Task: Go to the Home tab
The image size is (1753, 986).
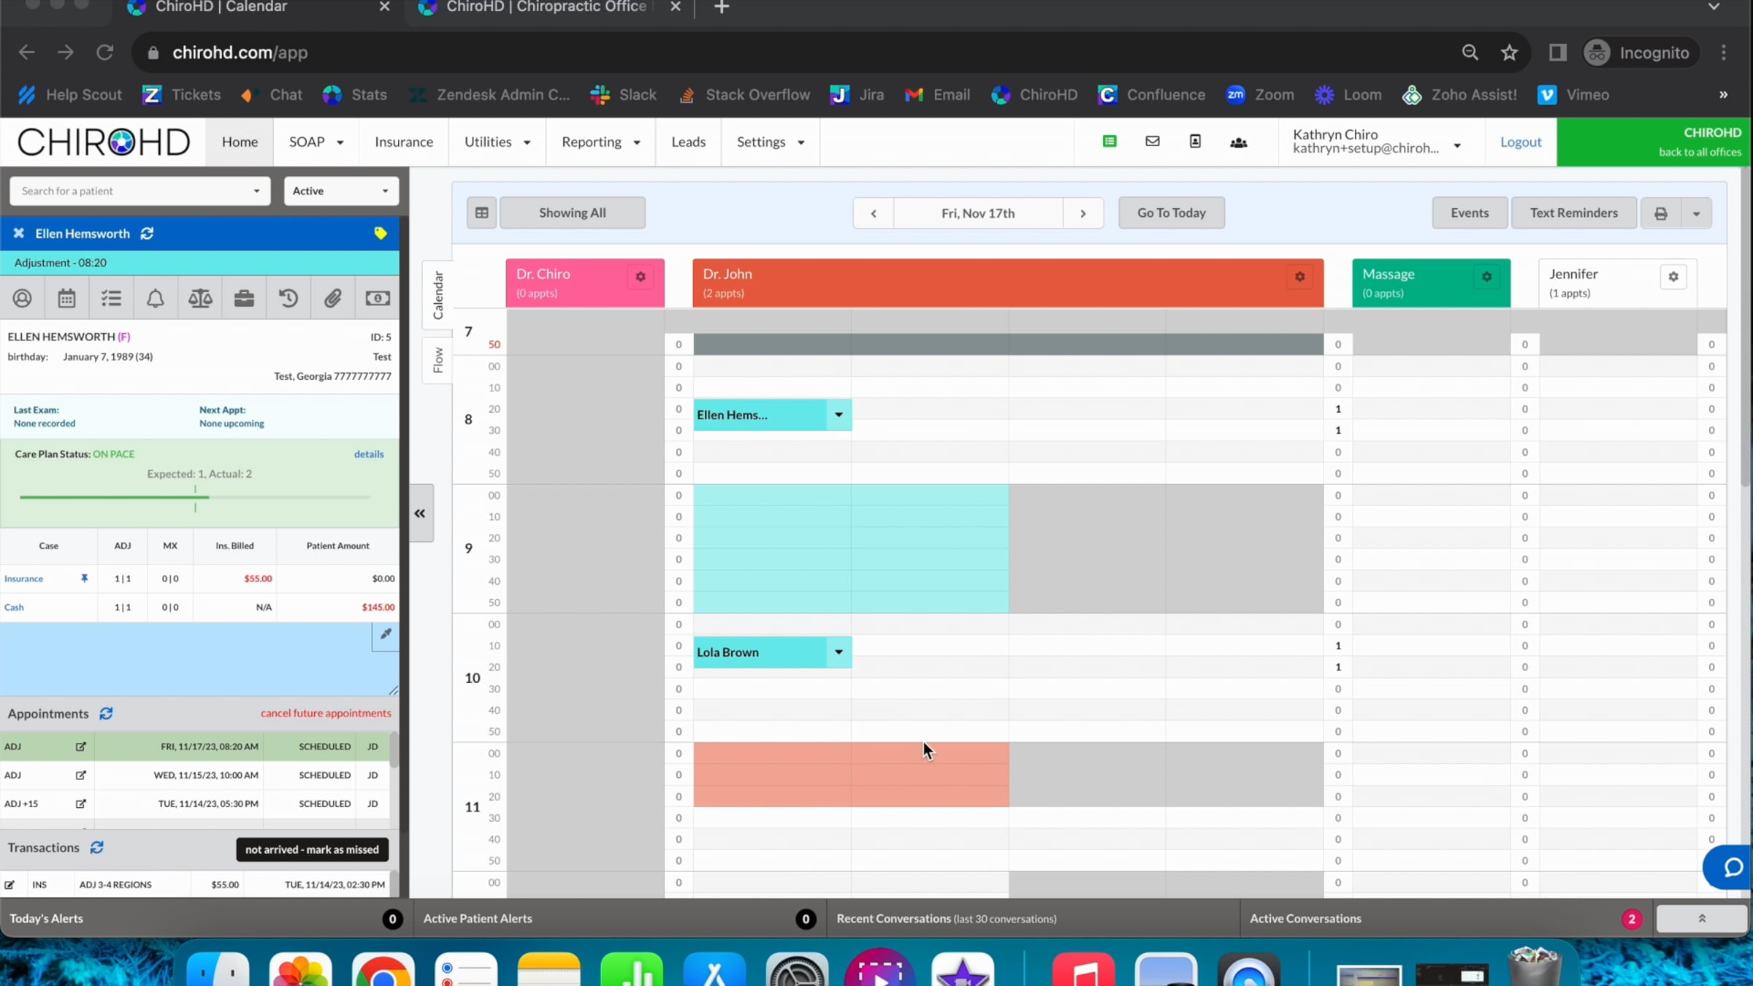Action: [x=240, y=142]
